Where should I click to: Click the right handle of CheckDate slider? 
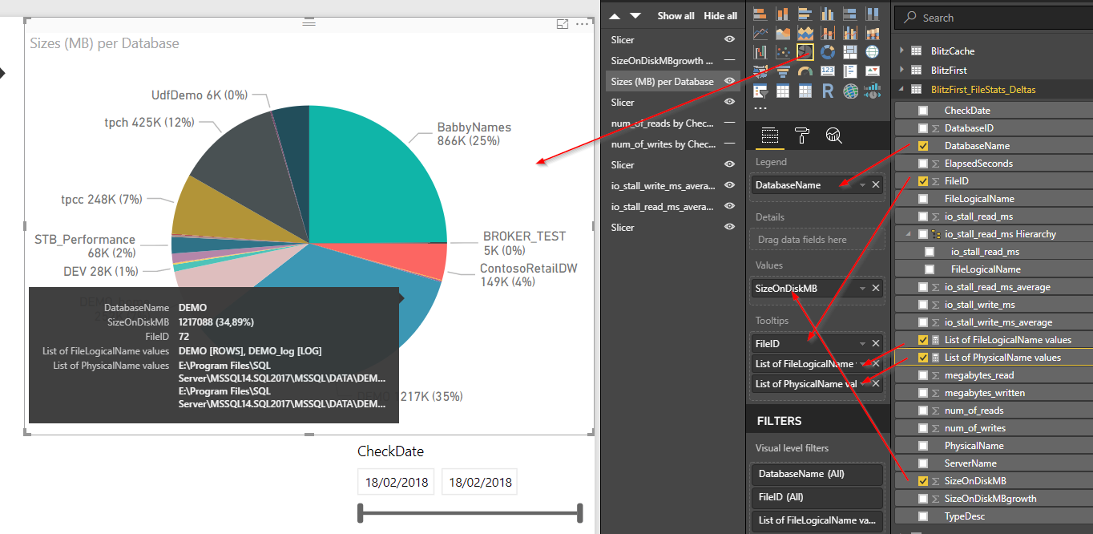point(579,512)
